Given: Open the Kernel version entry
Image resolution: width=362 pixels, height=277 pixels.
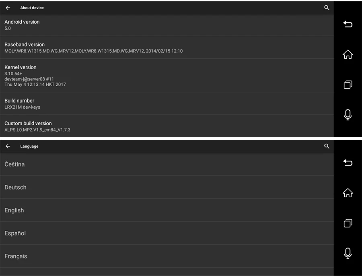Looking at the screenshot, I should point(167,75).
